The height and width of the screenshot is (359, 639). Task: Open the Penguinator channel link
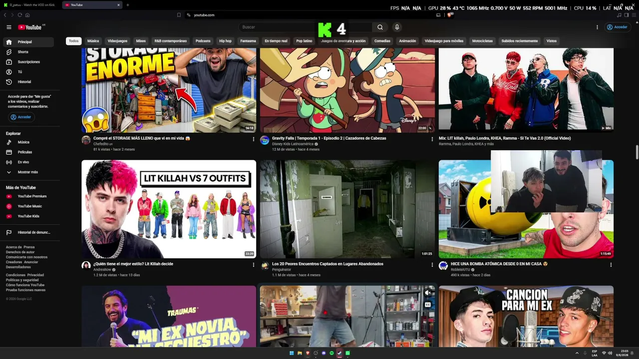tap(282, 270)
